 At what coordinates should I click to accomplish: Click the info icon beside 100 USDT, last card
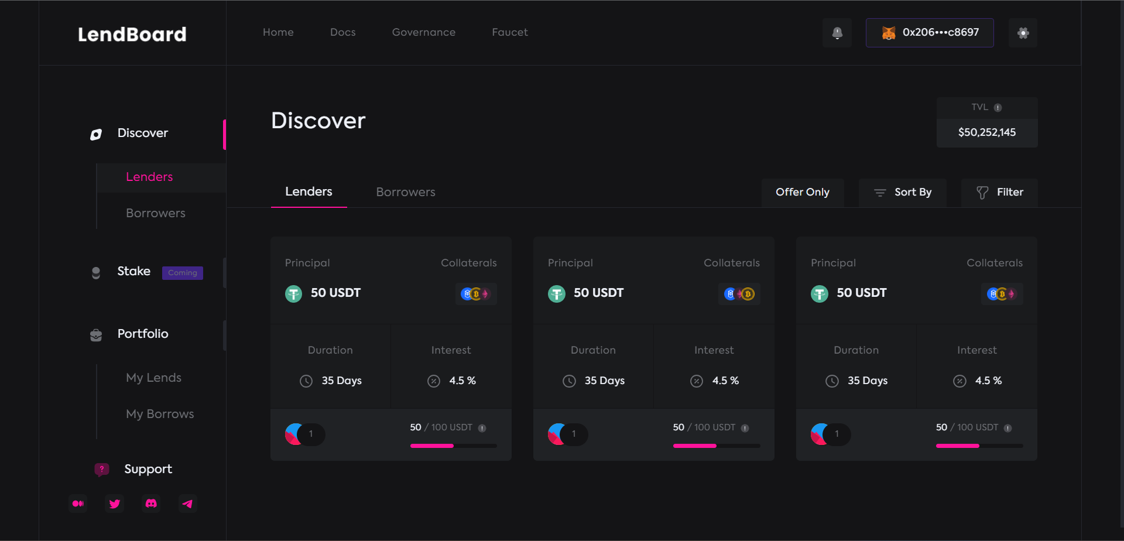pos(1008,428)
